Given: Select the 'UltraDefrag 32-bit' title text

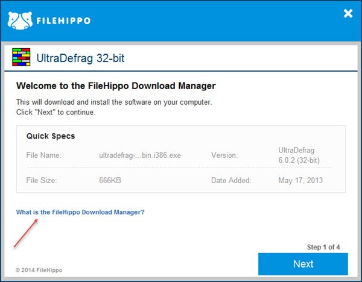Looking at the screenshot, I should tap(81, 59).
